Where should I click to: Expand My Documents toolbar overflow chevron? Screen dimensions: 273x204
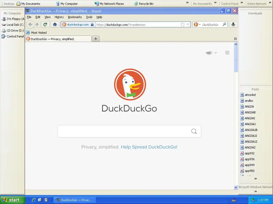coord(215,3)
